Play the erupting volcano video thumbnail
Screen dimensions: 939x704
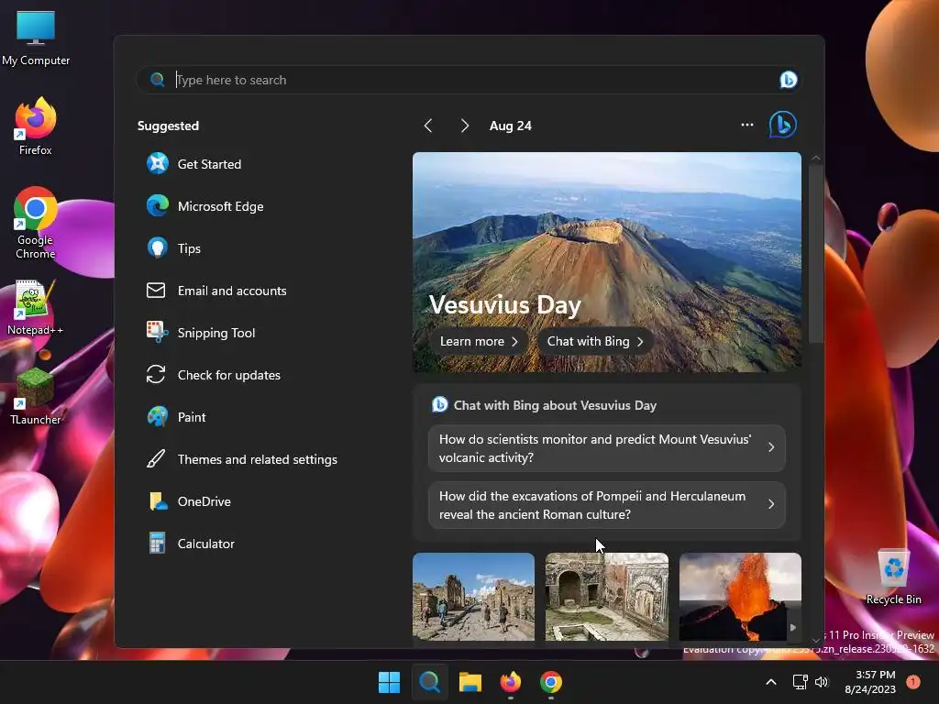740,597
